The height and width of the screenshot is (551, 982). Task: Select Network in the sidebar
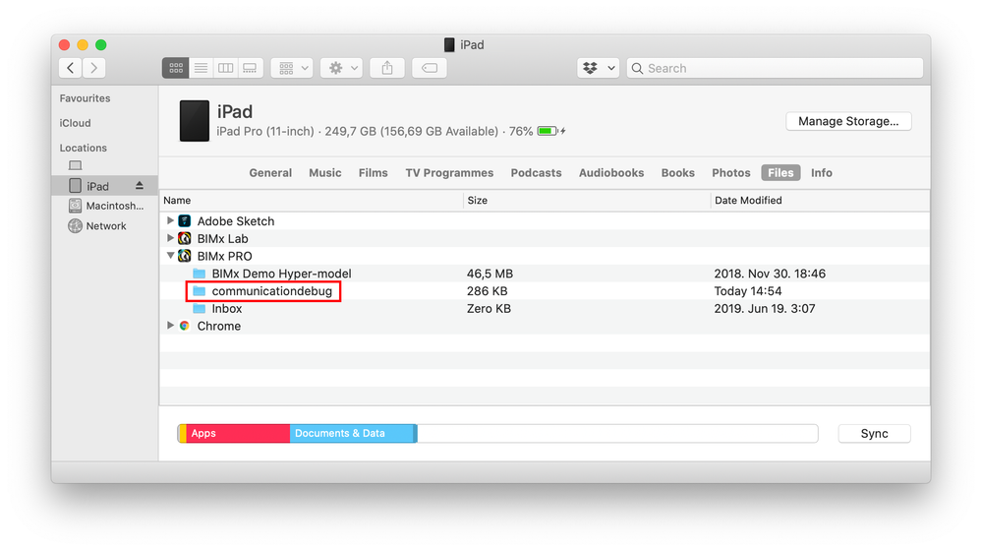tap(104, 225)
